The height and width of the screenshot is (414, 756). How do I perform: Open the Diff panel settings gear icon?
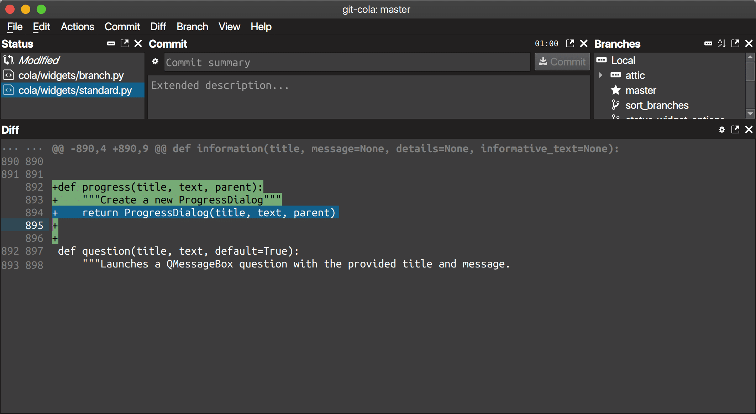point(721,131)
